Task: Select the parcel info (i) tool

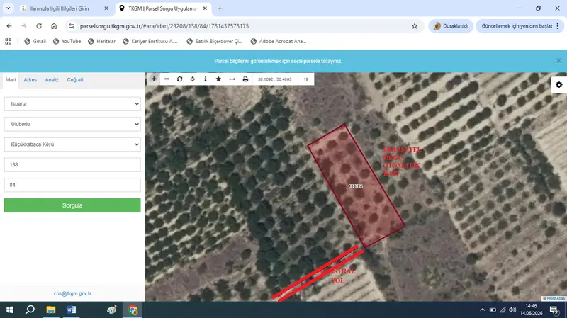Action: pos(206,79)
